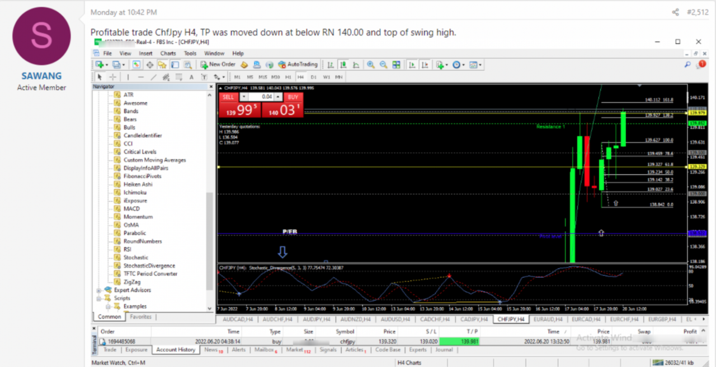Switch chart timeframe to D1
The width and height of the screenshot is (716, 367).
point(313,77)
